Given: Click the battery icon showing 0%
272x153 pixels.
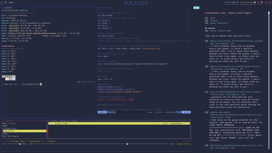Looking at the screenshot, I should (262, 2).
